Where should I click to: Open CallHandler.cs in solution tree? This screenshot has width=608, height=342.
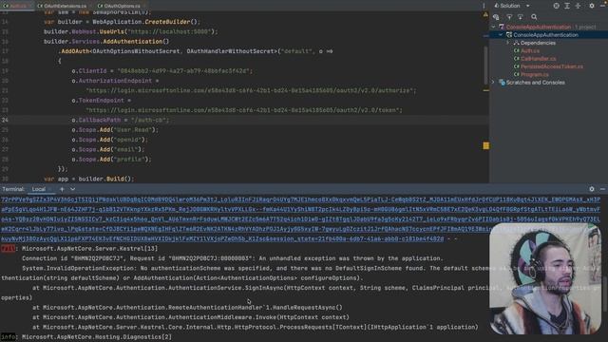538,59
